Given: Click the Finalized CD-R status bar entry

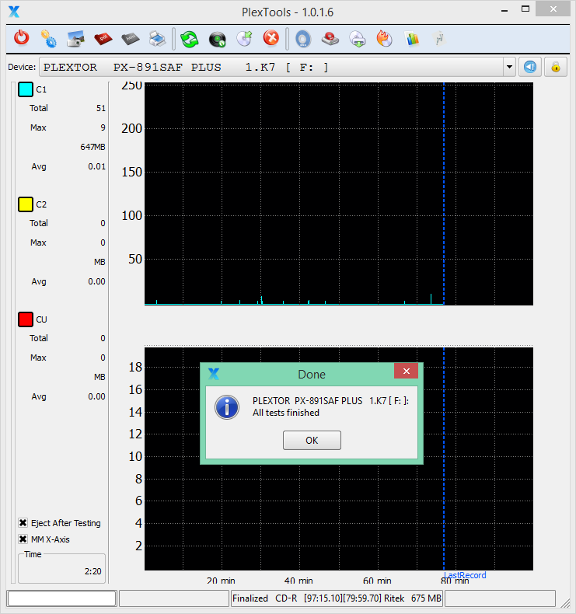Looking at the screenshot, I should [337, 598].
